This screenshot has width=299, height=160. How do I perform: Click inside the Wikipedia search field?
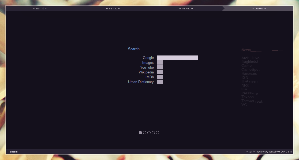coord(160,72)
